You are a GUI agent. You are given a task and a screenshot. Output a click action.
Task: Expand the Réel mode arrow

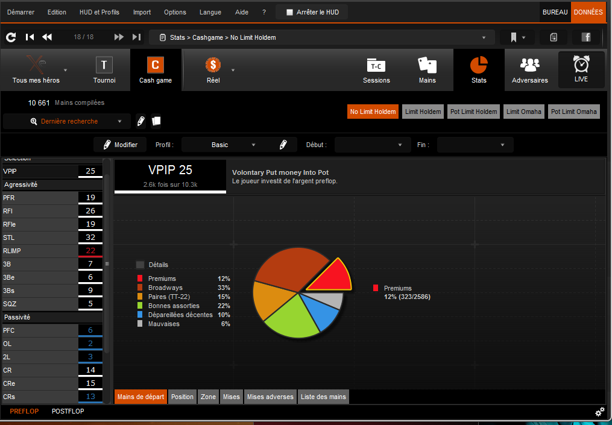tap(233, 71)
